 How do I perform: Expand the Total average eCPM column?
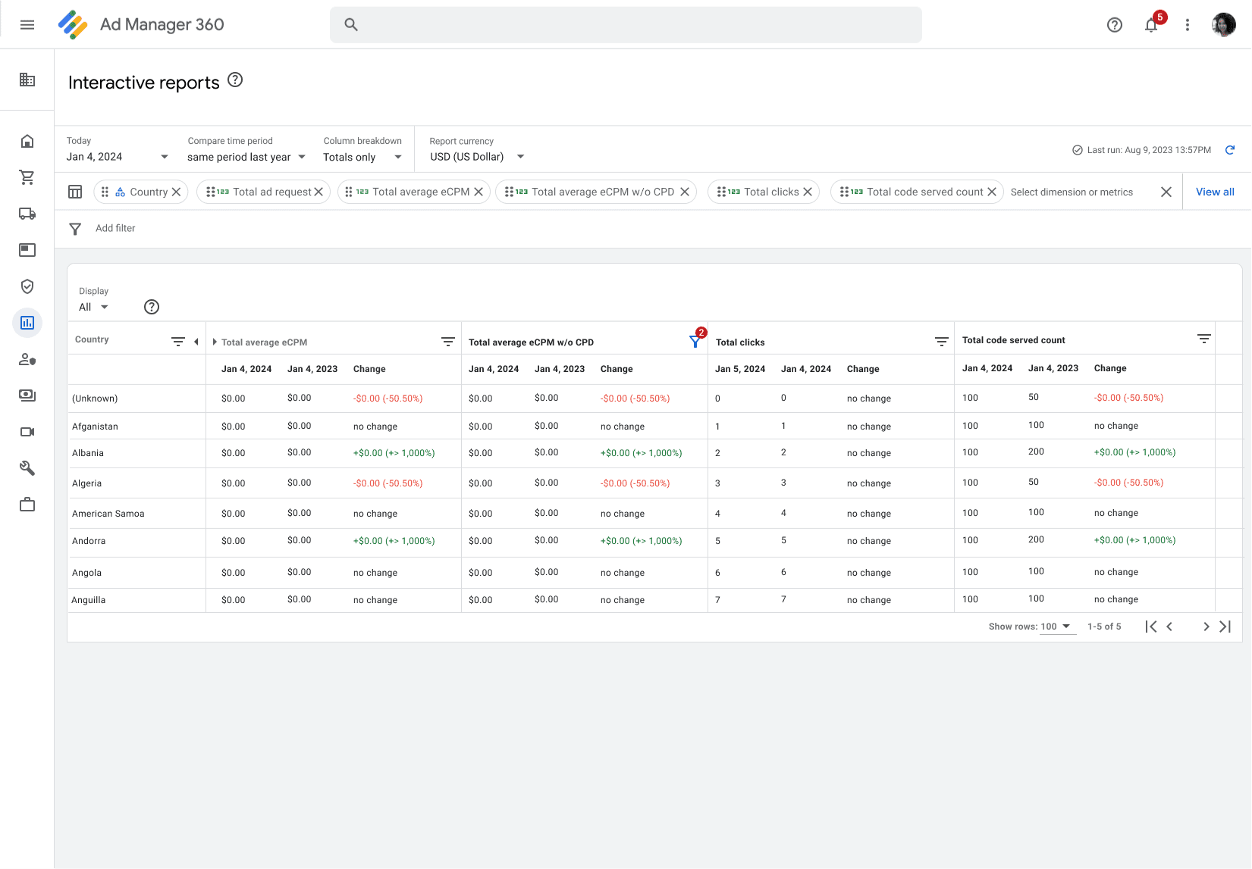(215, 342)
